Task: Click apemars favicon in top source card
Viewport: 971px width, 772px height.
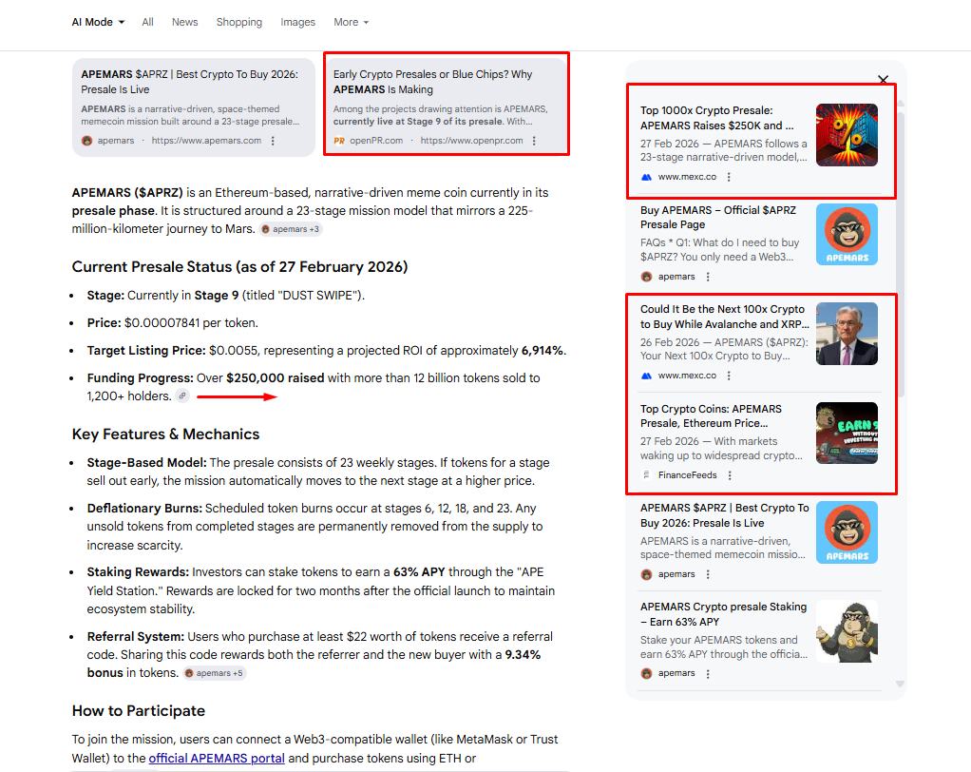Action: coord(87,141)
